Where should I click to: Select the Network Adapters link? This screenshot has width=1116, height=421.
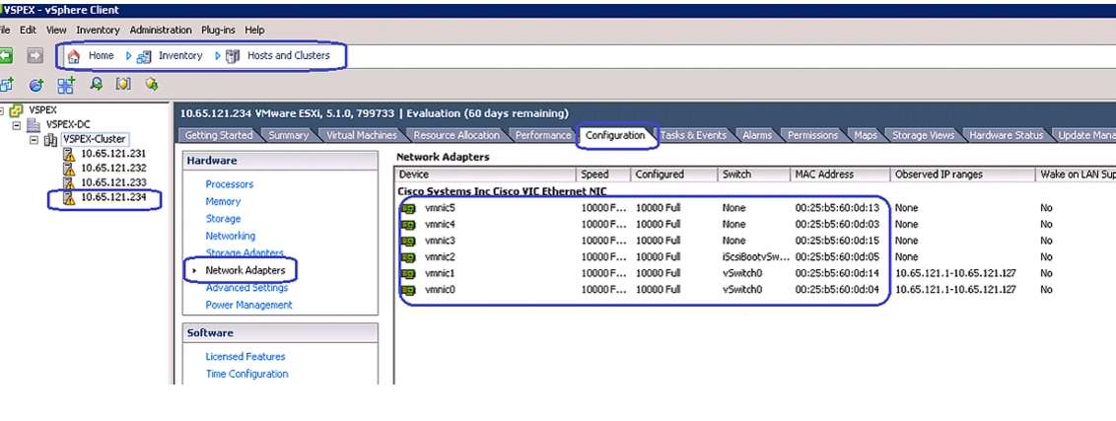pos(244,271)
